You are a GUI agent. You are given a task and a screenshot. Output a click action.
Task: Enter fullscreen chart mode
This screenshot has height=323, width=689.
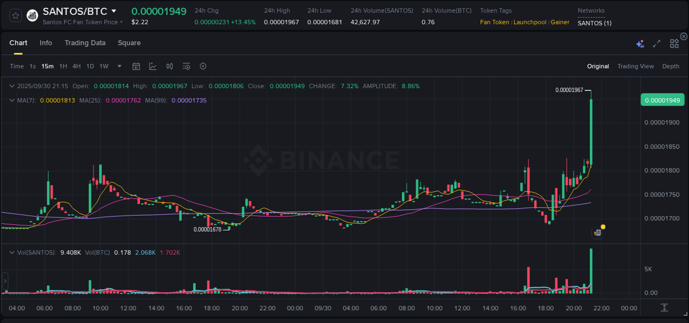coord(656,43)
